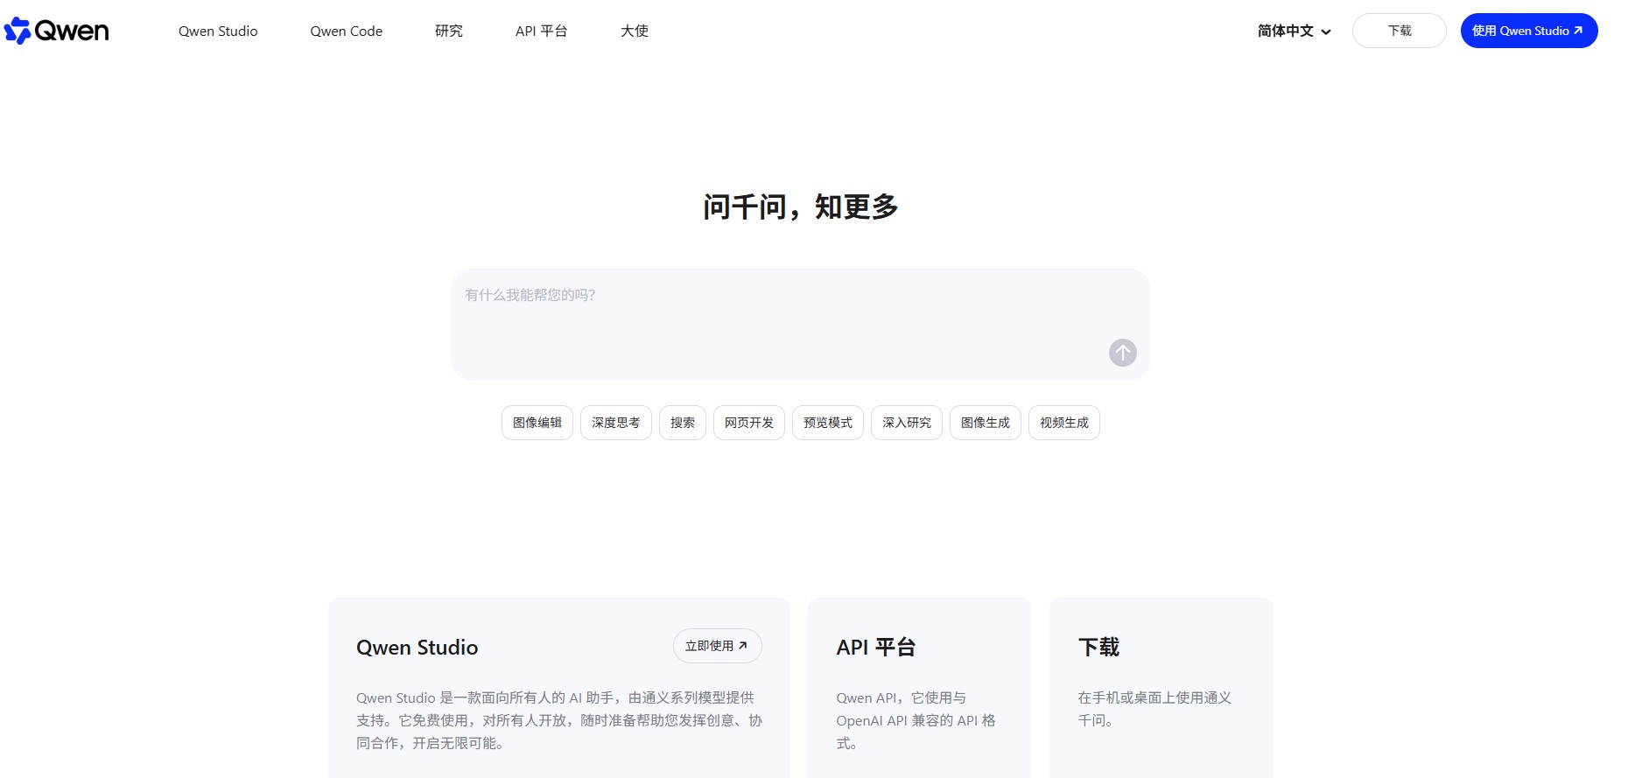Open Qwen Studio in the top navigation
This screenshot has width=1628, height=778.
pyautogui.click(x=218, y=31)
